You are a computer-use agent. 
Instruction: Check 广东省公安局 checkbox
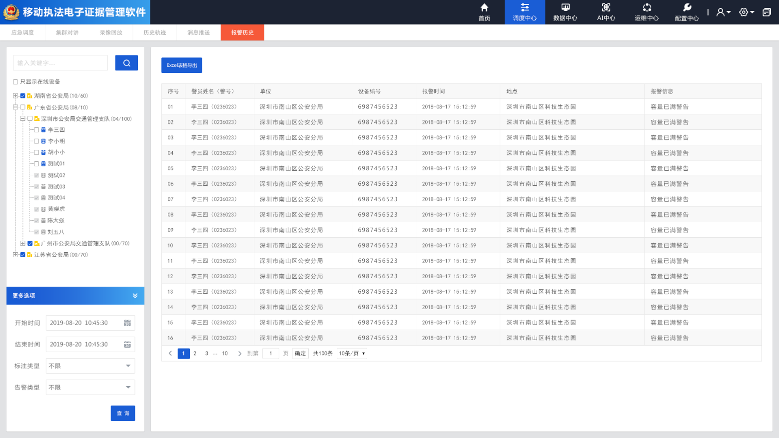(x=22, y=107)
